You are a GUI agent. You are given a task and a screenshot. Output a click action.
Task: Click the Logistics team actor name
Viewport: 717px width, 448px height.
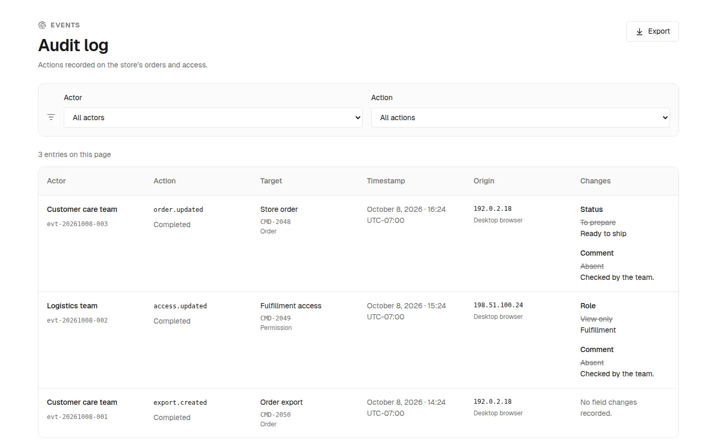tap(72, 306)
